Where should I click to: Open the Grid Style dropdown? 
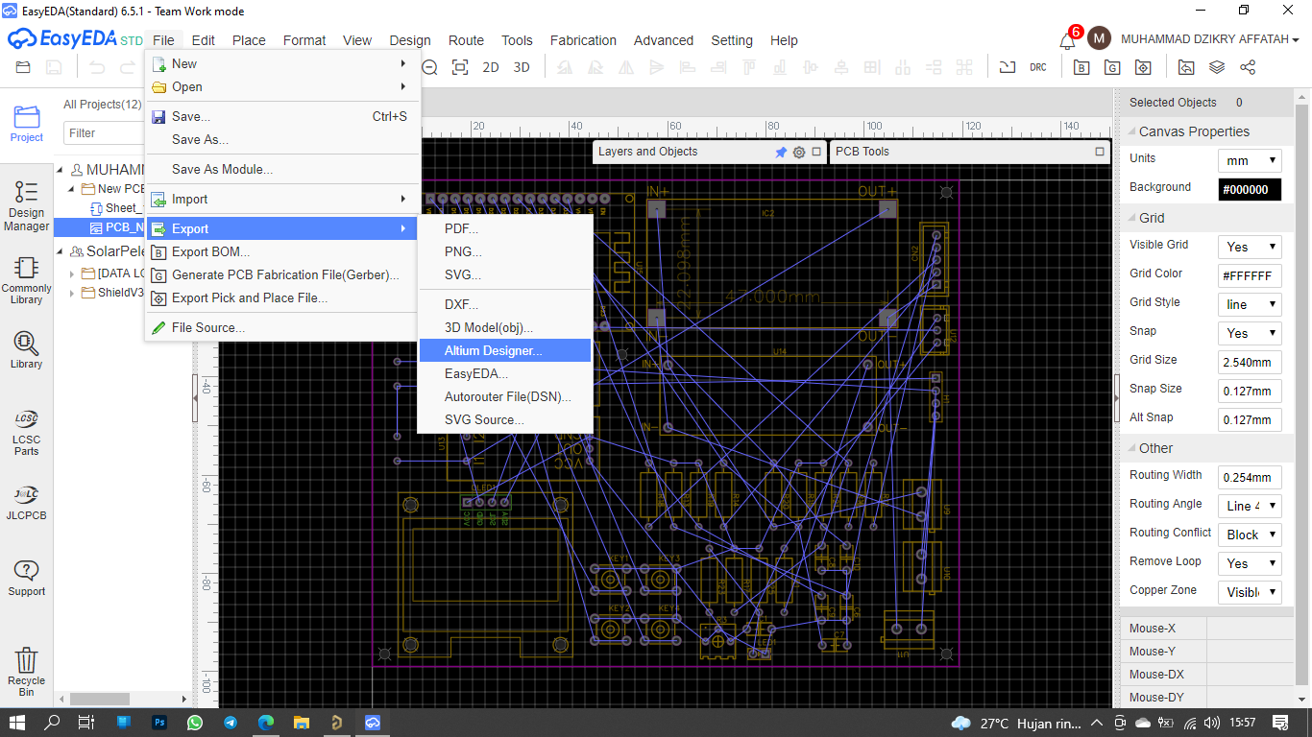(x=1250, y=304)
